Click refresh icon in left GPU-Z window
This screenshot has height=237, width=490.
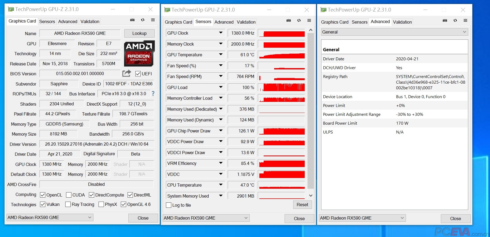coord(143,20)
